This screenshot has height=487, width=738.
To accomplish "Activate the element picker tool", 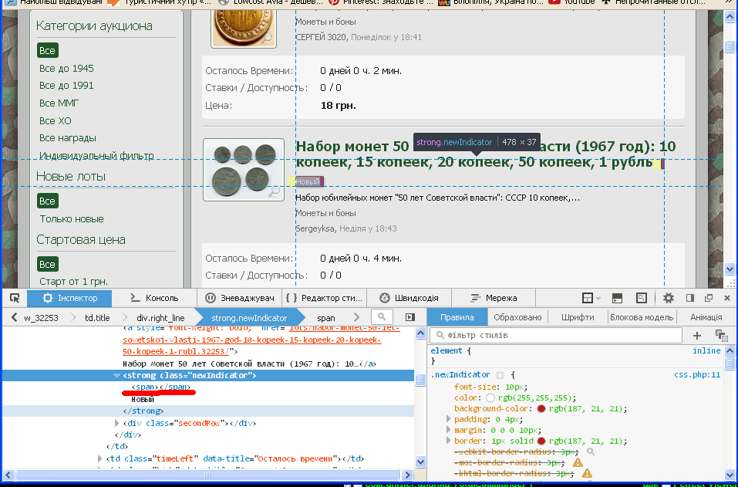I will pos(15,298).
